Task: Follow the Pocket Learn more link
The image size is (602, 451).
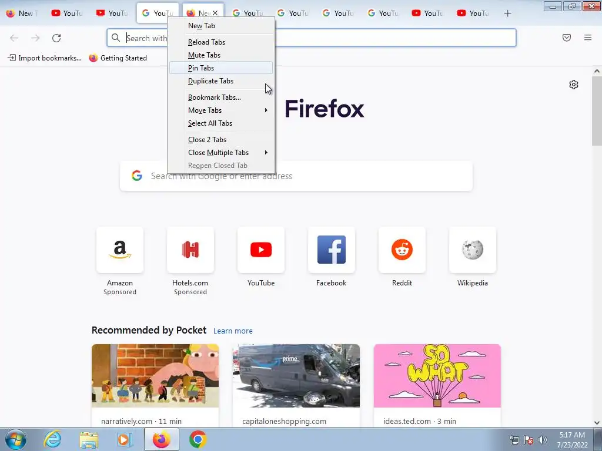Action: pyautogui.click(x=233, y=331)
